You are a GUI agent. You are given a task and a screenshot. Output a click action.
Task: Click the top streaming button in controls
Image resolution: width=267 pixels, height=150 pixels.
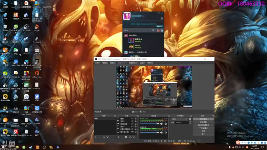[x=203, y=119]
